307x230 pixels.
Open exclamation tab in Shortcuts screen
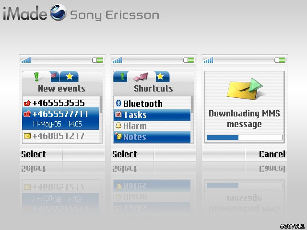click(x=120, y=77)
